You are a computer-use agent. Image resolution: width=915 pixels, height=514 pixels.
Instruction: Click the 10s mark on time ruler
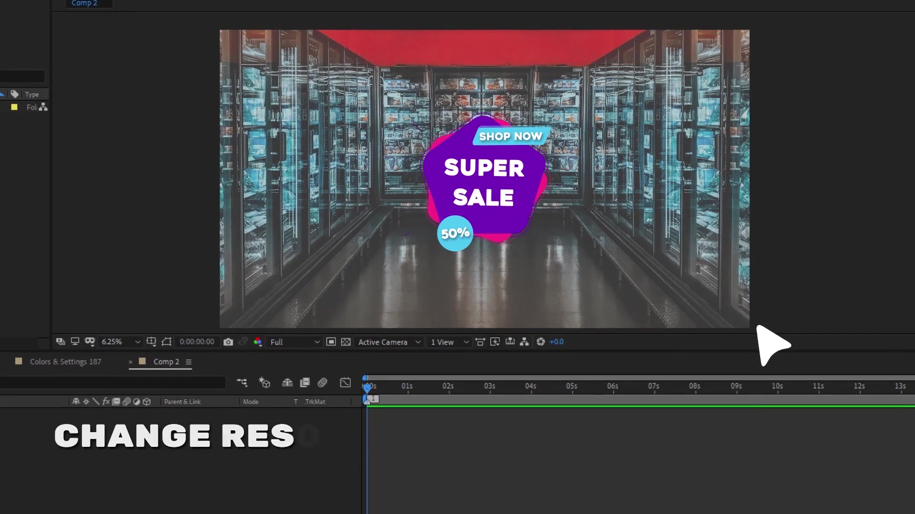coord(777,386)
